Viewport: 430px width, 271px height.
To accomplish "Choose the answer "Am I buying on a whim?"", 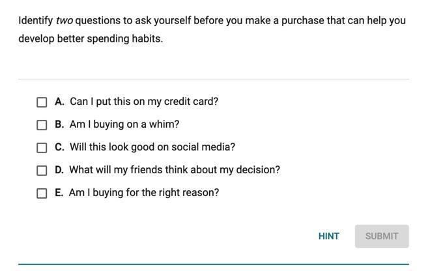I will [x=124, y=124].
